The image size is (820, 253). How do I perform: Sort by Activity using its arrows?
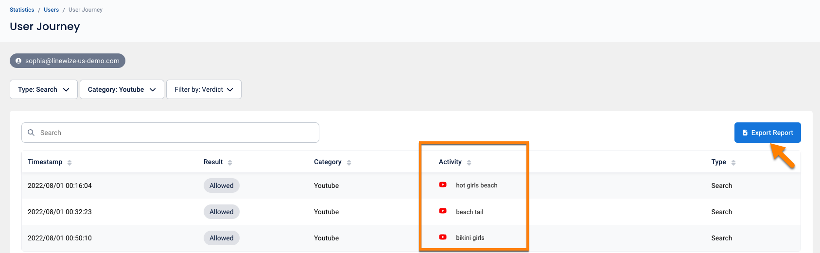[x=469, y=163]
